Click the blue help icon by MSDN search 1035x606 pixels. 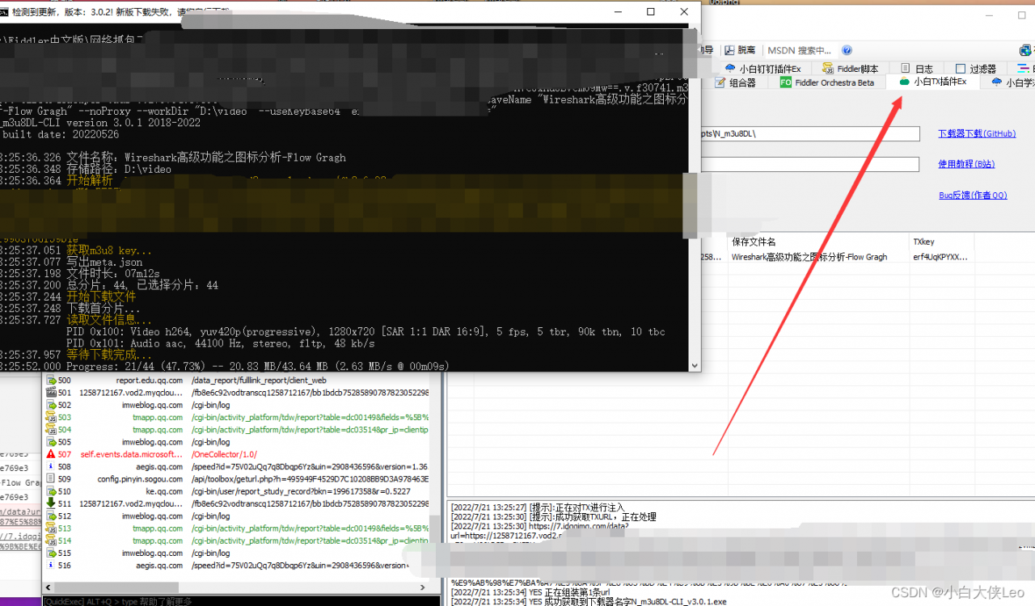[x=847, y=50]
